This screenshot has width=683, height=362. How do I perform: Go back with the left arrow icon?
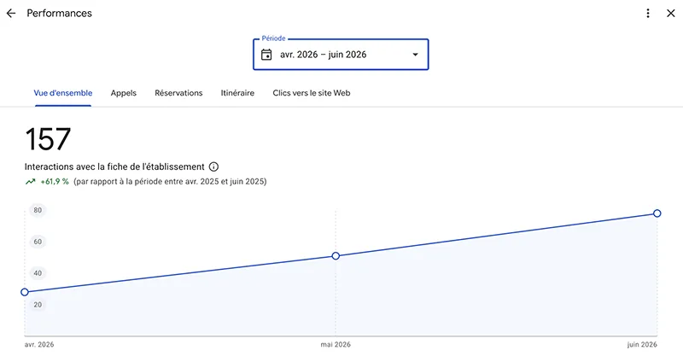[11, 14]
